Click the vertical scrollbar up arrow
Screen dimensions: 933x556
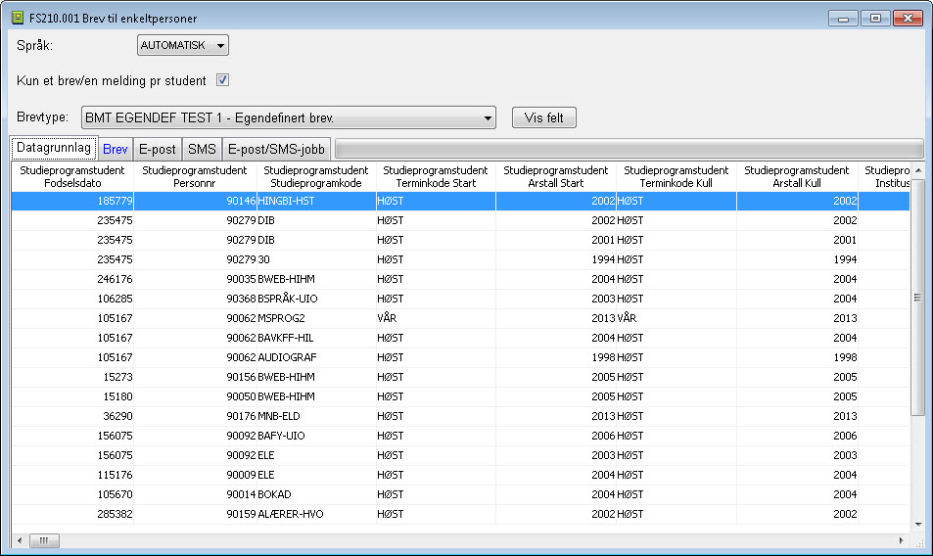918,170
